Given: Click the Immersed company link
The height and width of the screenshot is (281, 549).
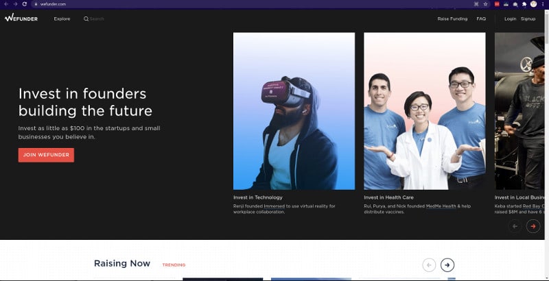Looking at the screenshot, I should click(x=274, y=206).
